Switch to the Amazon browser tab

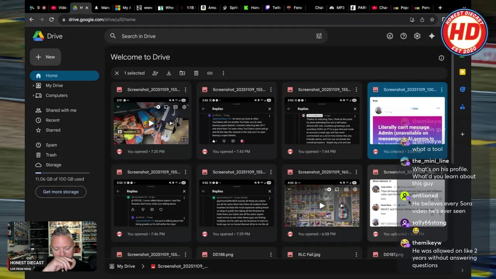[x=208, y=7]
